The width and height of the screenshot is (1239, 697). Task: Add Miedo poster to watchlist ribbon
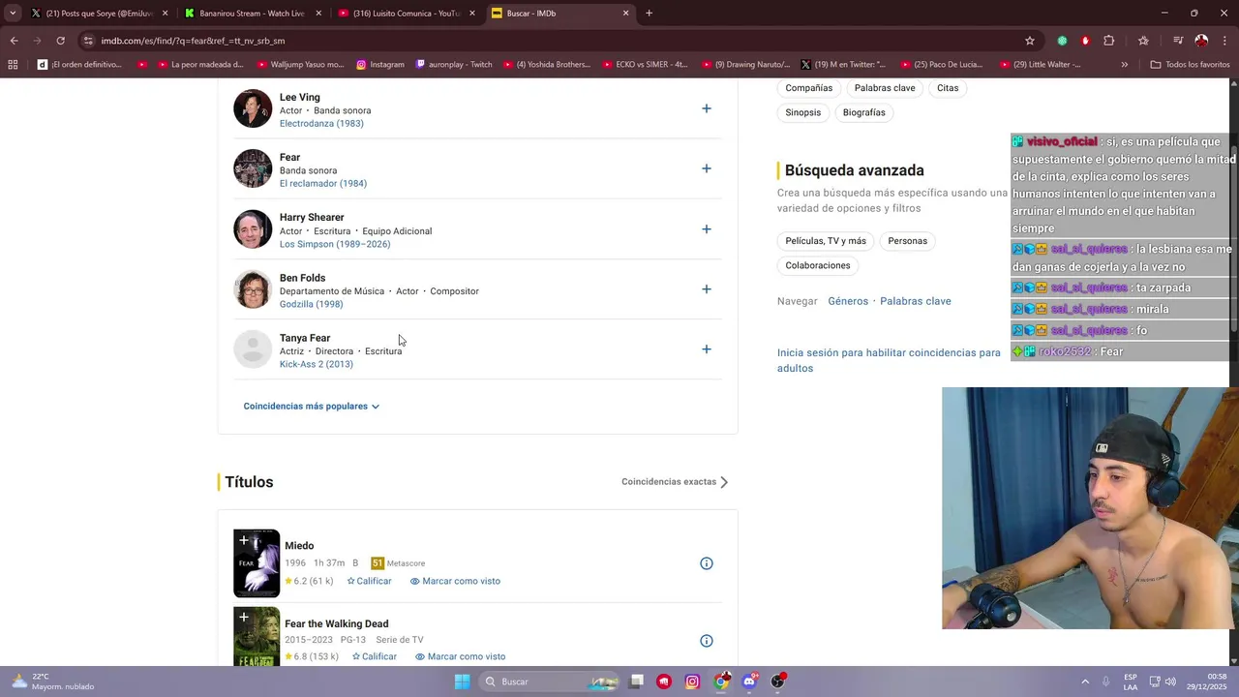(244, 540)
